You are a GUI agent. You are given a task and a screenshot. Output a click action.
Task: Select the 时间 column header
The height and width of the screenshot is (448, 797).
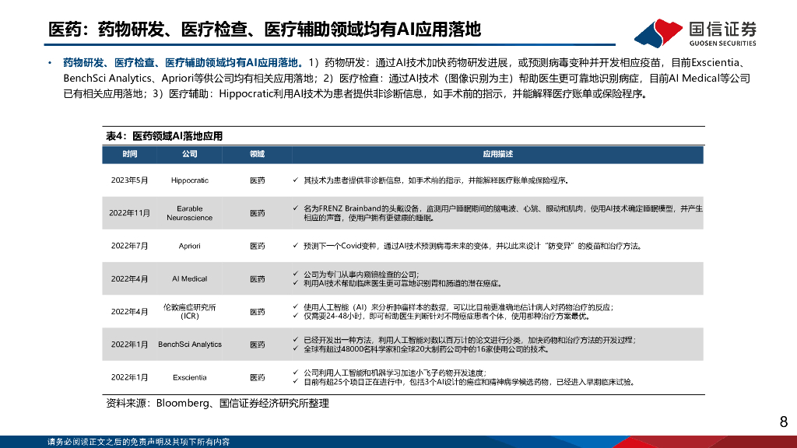[x=131, y=155]
